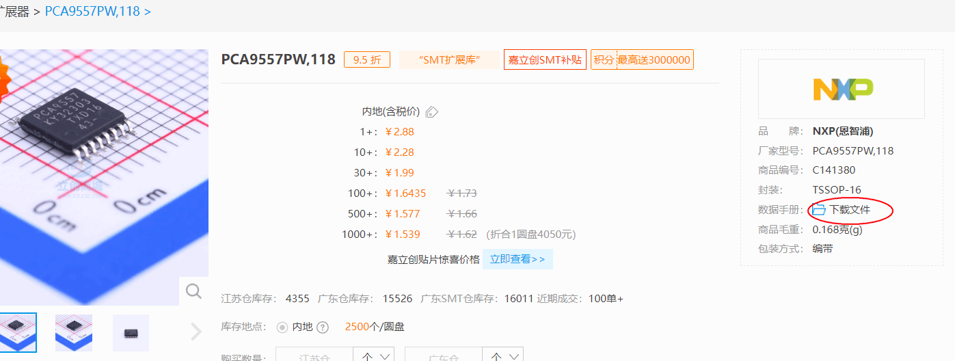Click the 积分 最高送3000000 badge

(x=642, y=59)
